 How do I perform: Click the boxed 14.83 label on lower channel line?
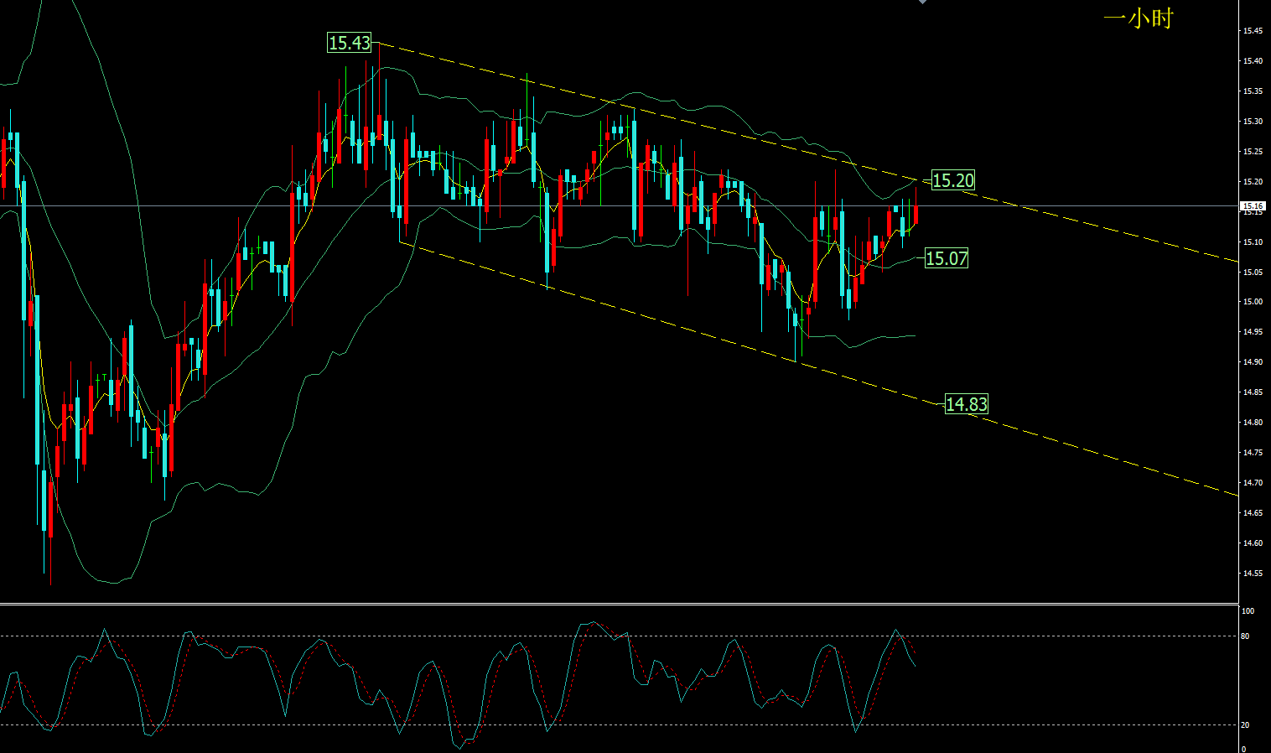click(967, 404)
